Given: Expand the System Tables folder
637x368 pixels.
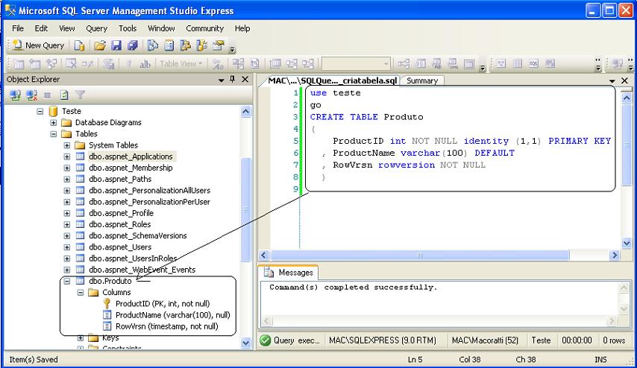Looking at the screenshot, I should [x=67, y=145].
